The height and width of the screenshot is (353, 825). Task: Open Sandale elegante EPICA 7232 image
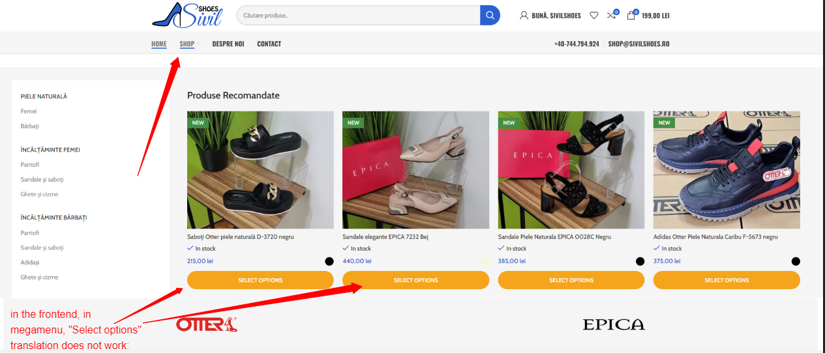[415, 170]
